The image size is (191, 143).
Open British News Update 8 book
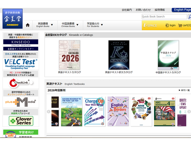pyautogui.click(x=182, y=112)
